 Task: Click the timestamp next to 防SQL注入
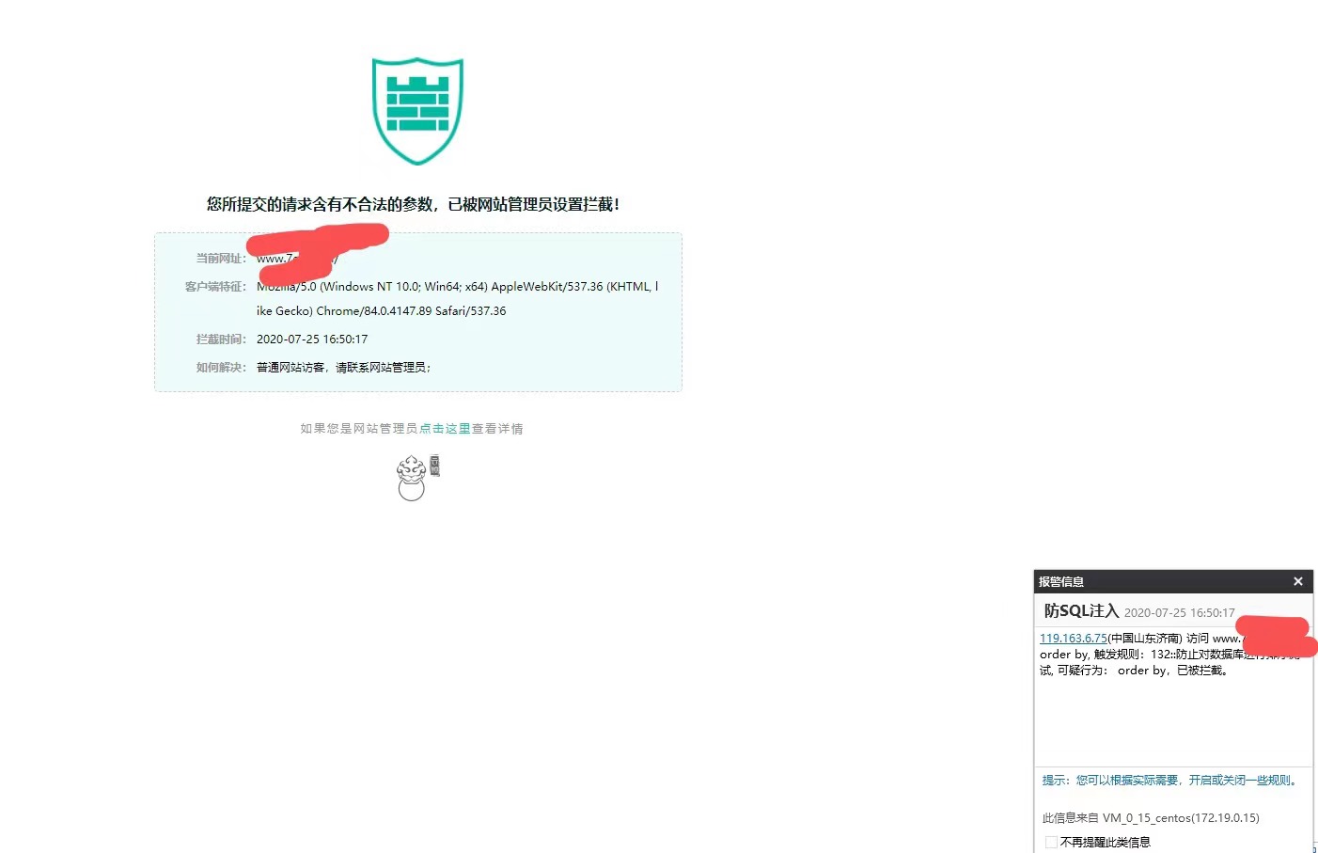[x=1179, y=613]
